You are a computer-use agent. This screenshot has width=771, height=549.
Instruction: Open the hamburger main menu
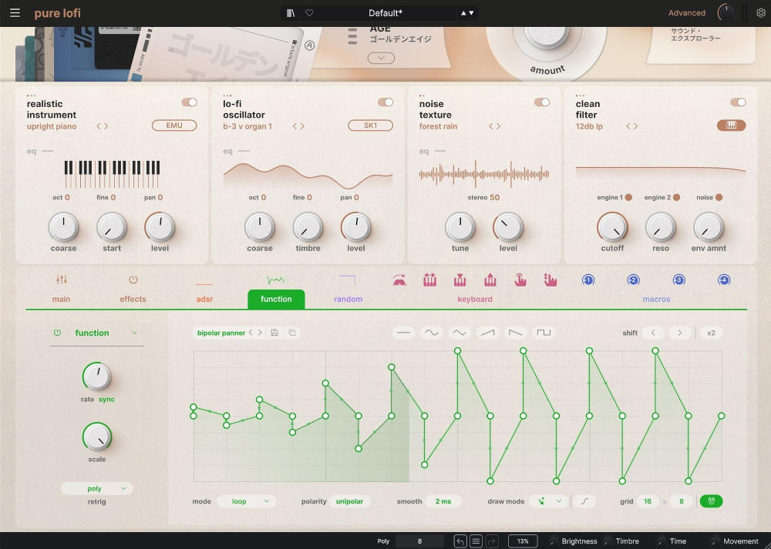pos(15,13)
